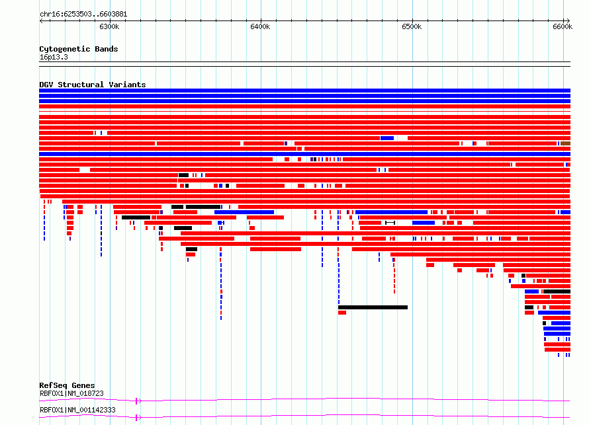Click the large black variant bar below 6500k
Viewport: 589px width, 425px height.
(x=373, y=307)
